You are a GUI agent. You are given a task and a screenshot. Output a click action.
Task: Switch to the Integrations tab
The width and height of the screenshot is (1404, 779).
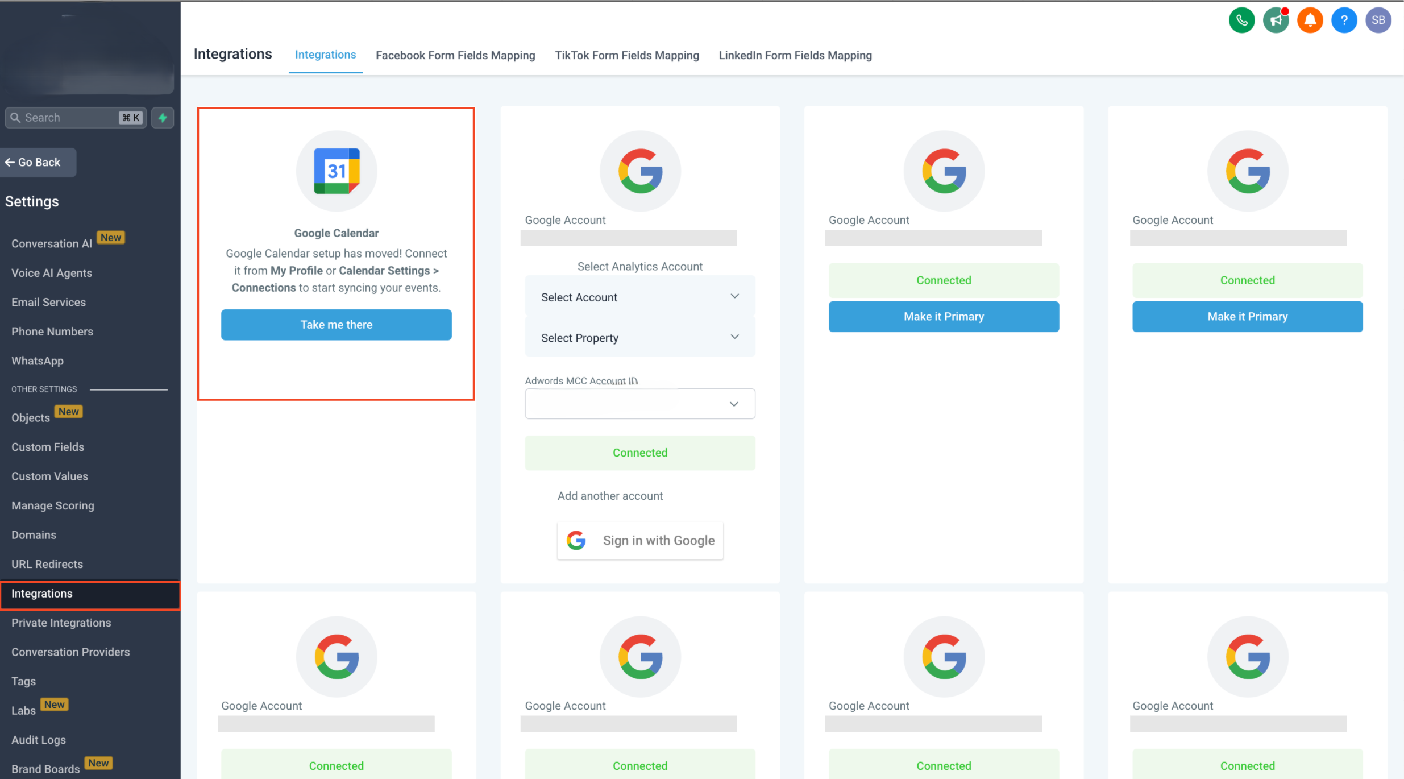coord(325,55)
